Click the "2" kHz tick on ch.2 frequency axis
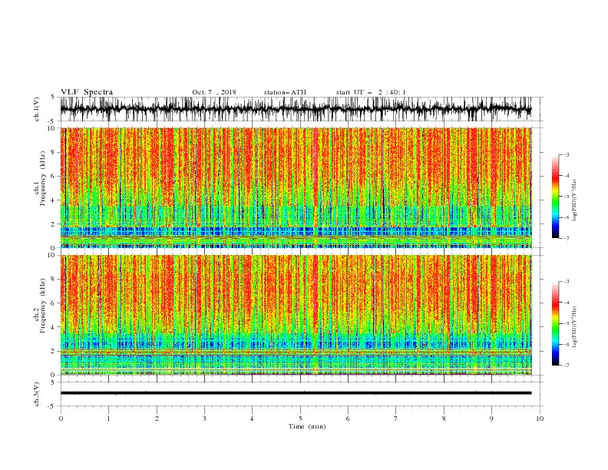Viewport: 608px width, 470px height. [53, 351]
